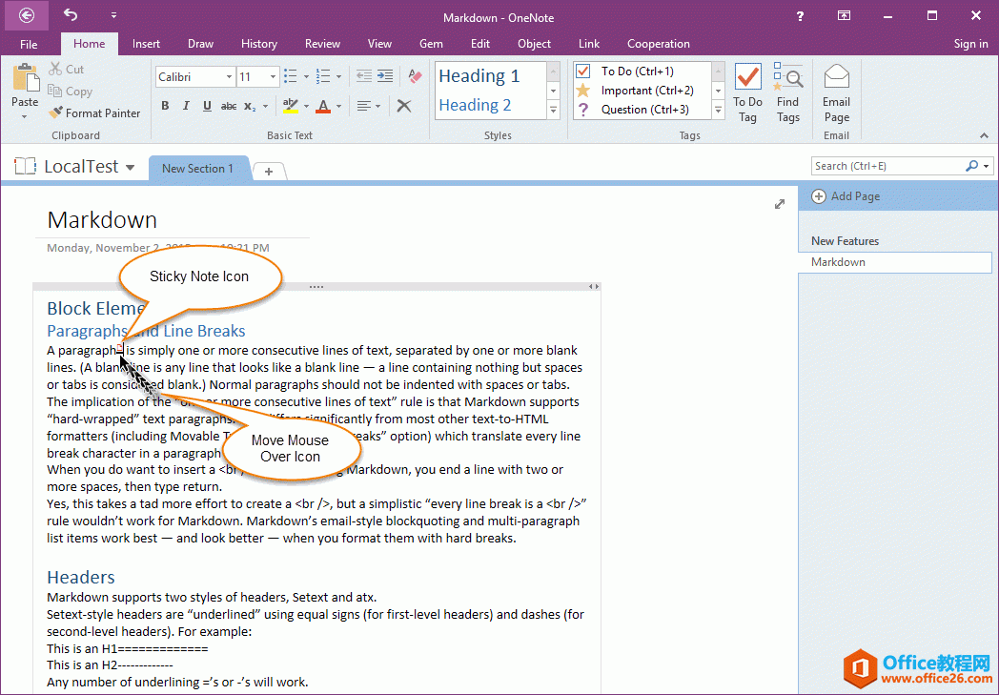Toggle underline formatting
The image size is (999, 695).
207,106
